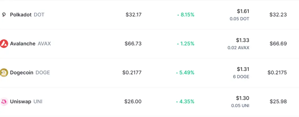Click the $66.69 Avalanche average price
This screenshot has width=299, height=117.
[x=278, y=44]
